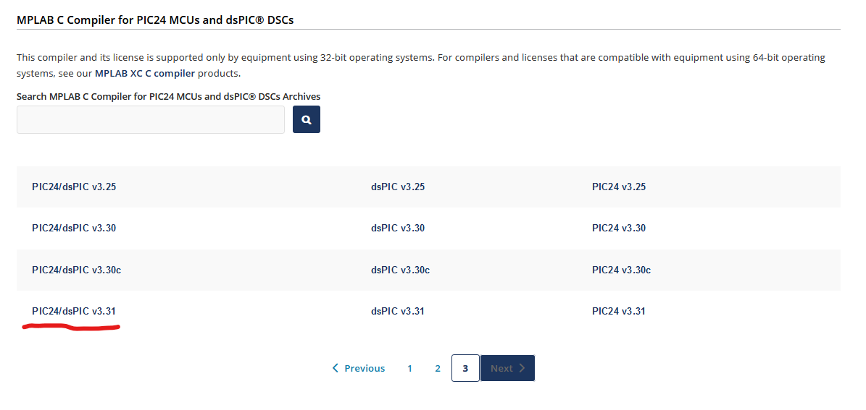Switch to page 2 of archives

click(x=438, y=368)
